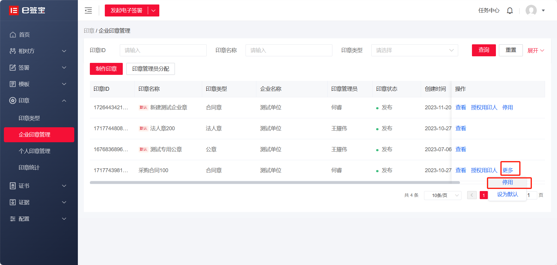Image resolution: width=557 pixels, height=265 pixels.
Task: Click 授权用印人 for 新建测试企业章
Action: point(484,107)
